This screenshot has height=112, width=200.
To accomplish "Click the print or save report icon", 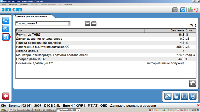I will click(x=168, y=96).
